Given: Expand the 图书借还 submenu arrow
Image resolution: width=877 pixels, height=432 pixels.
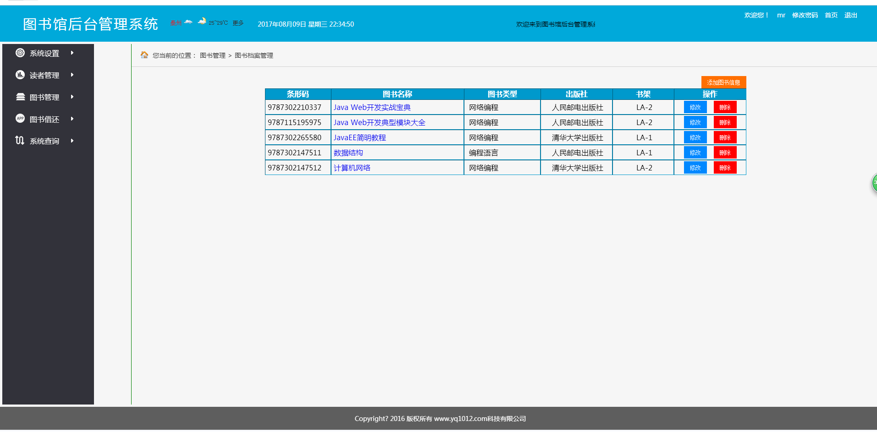Looking at the screenshot, I should (x=72, y=119).
